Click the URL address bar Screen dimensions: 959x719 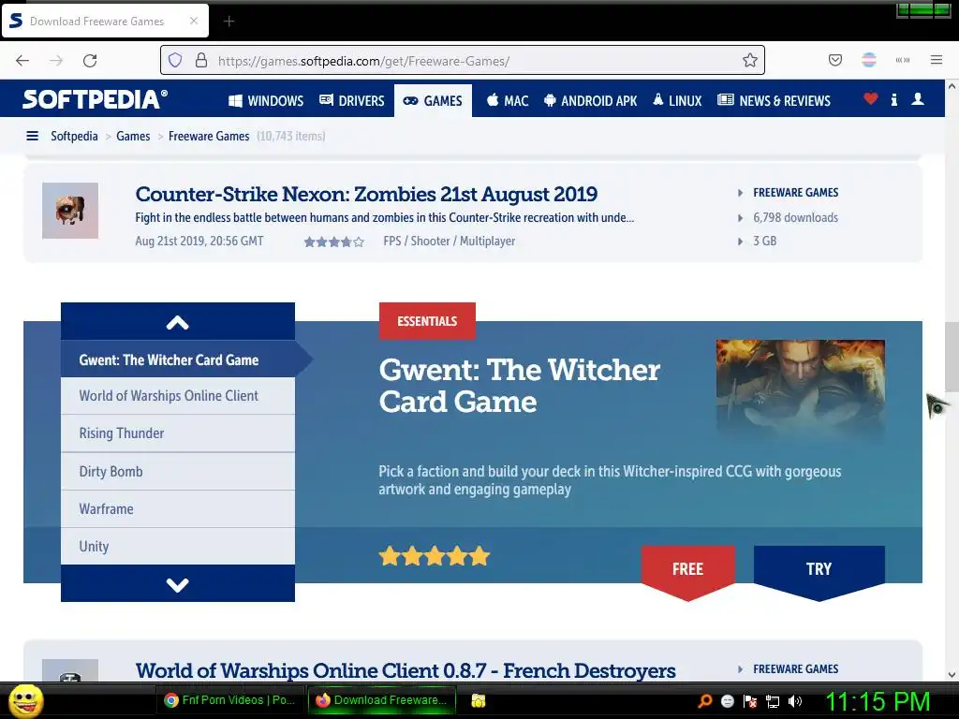pos(462,60)
